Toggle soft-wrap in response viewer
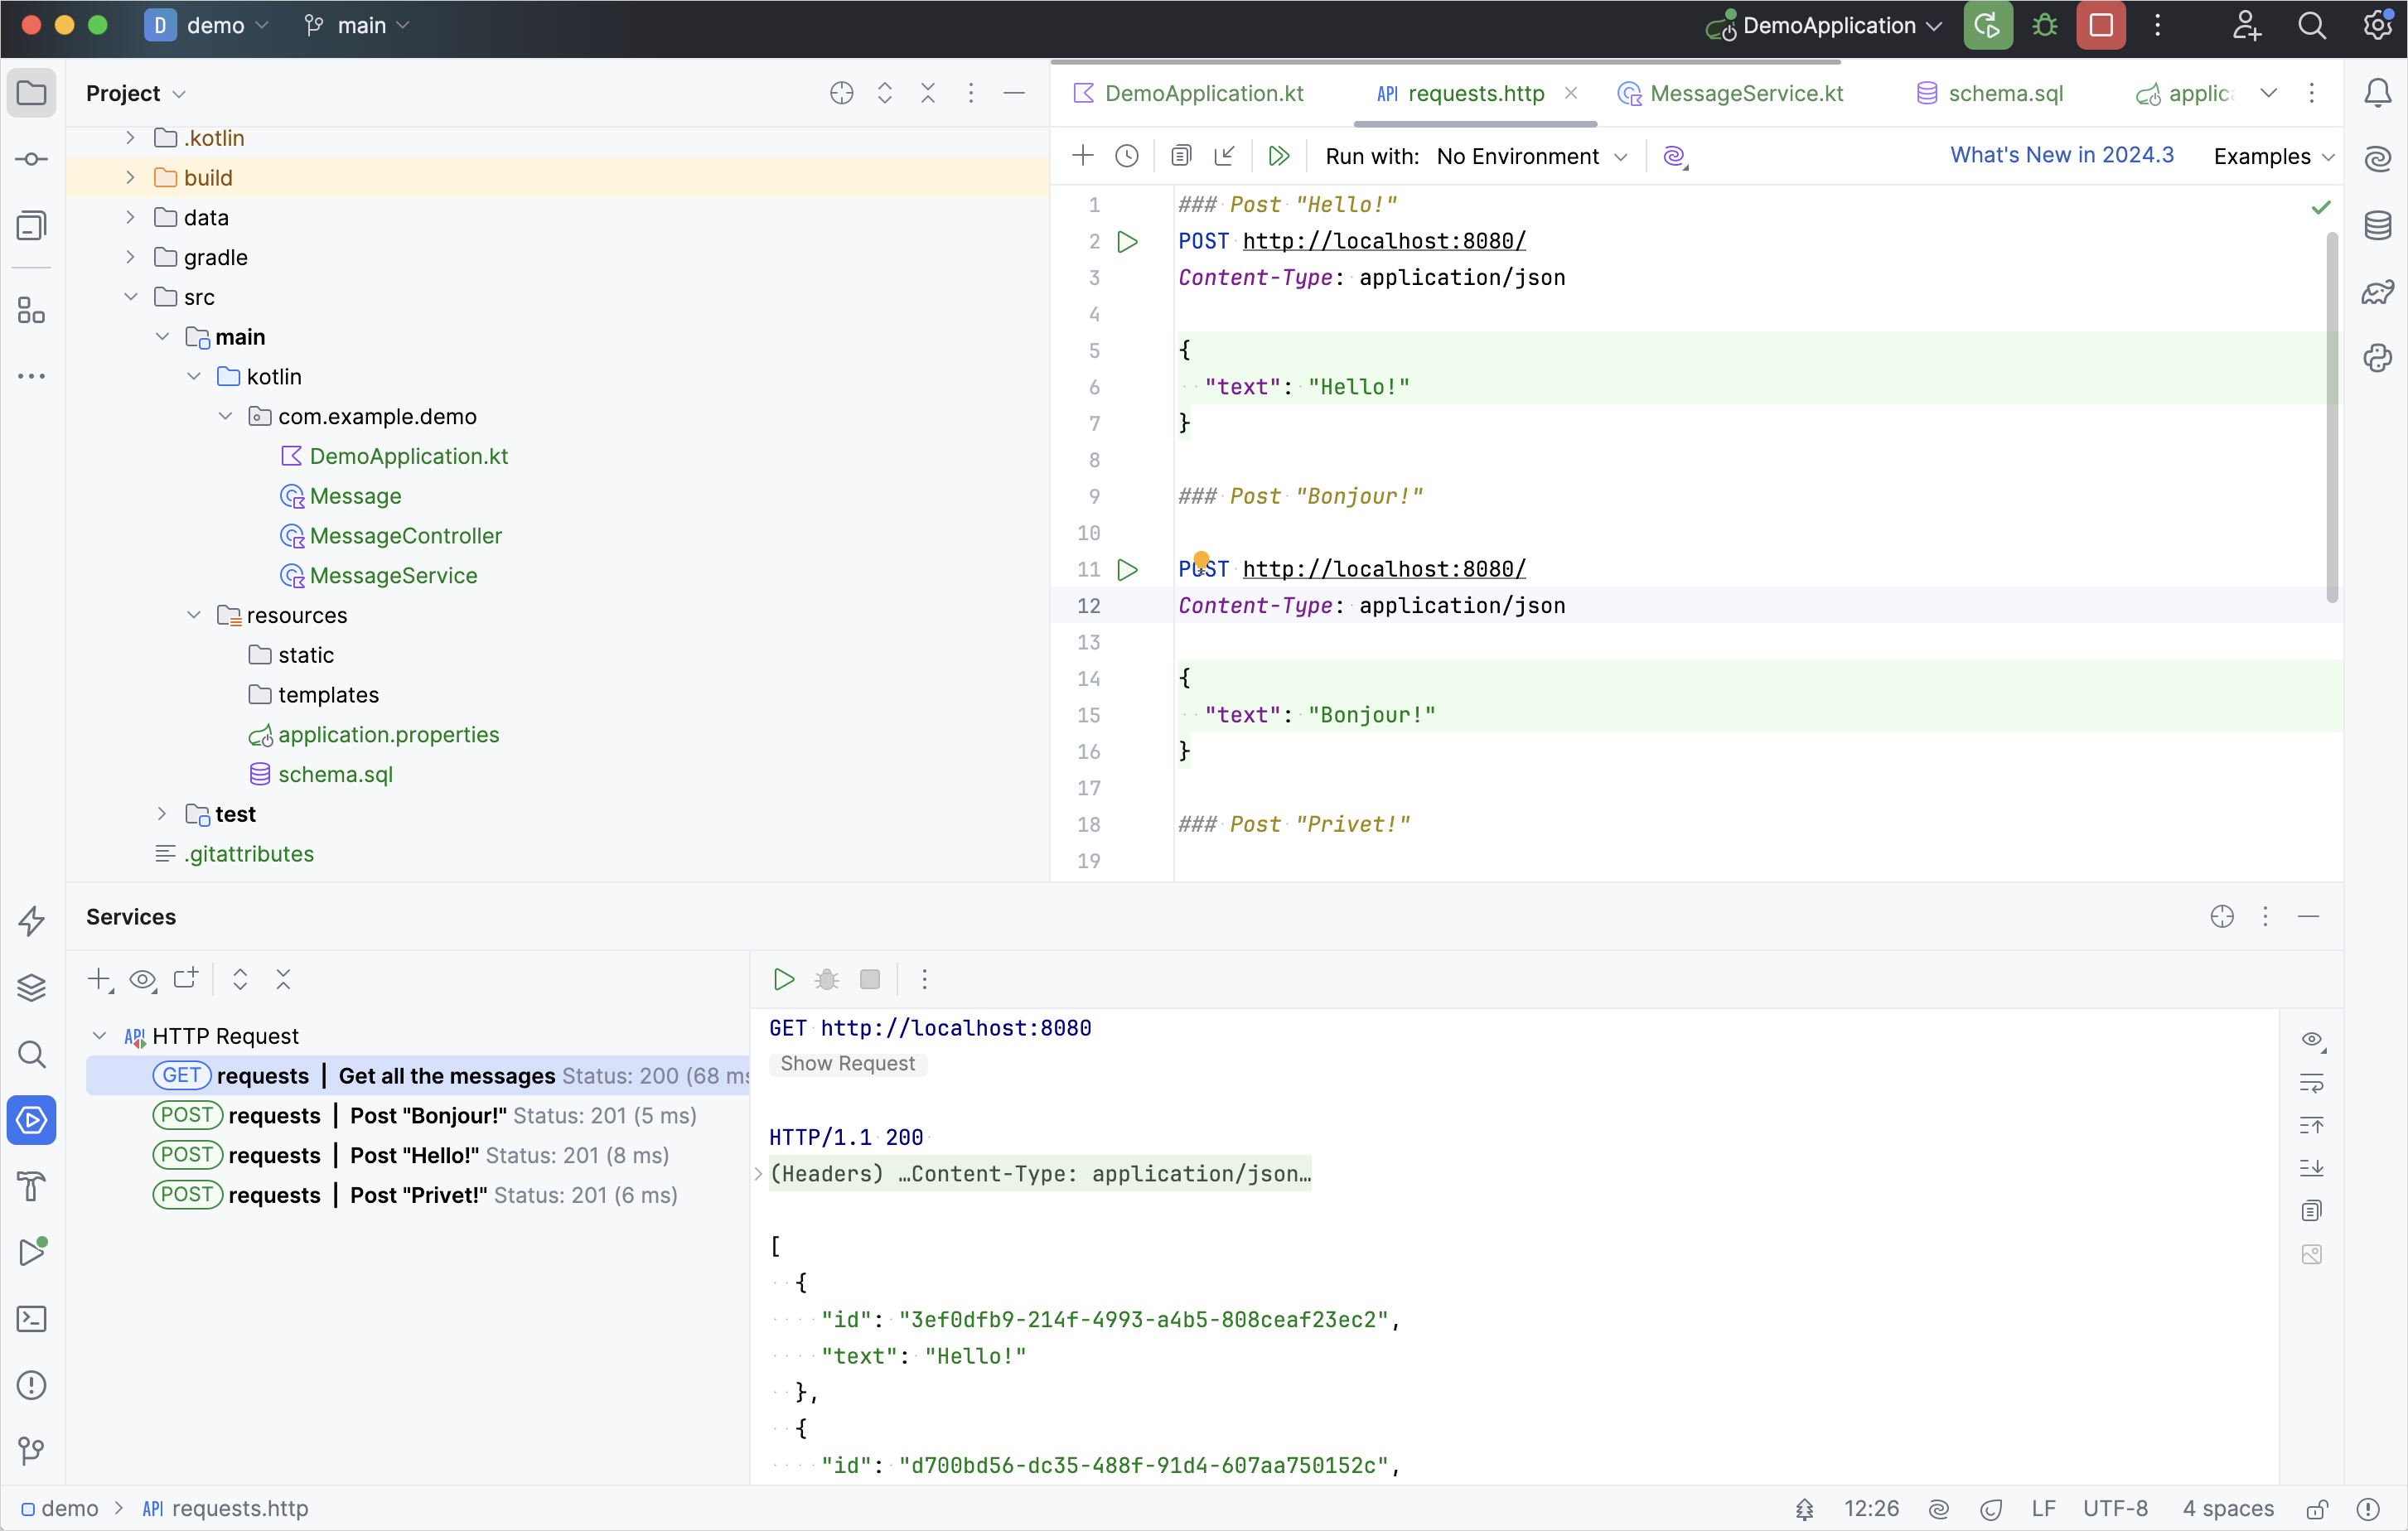The width and height of the screenshot is (2408, 1531). click(2311, 1083)
